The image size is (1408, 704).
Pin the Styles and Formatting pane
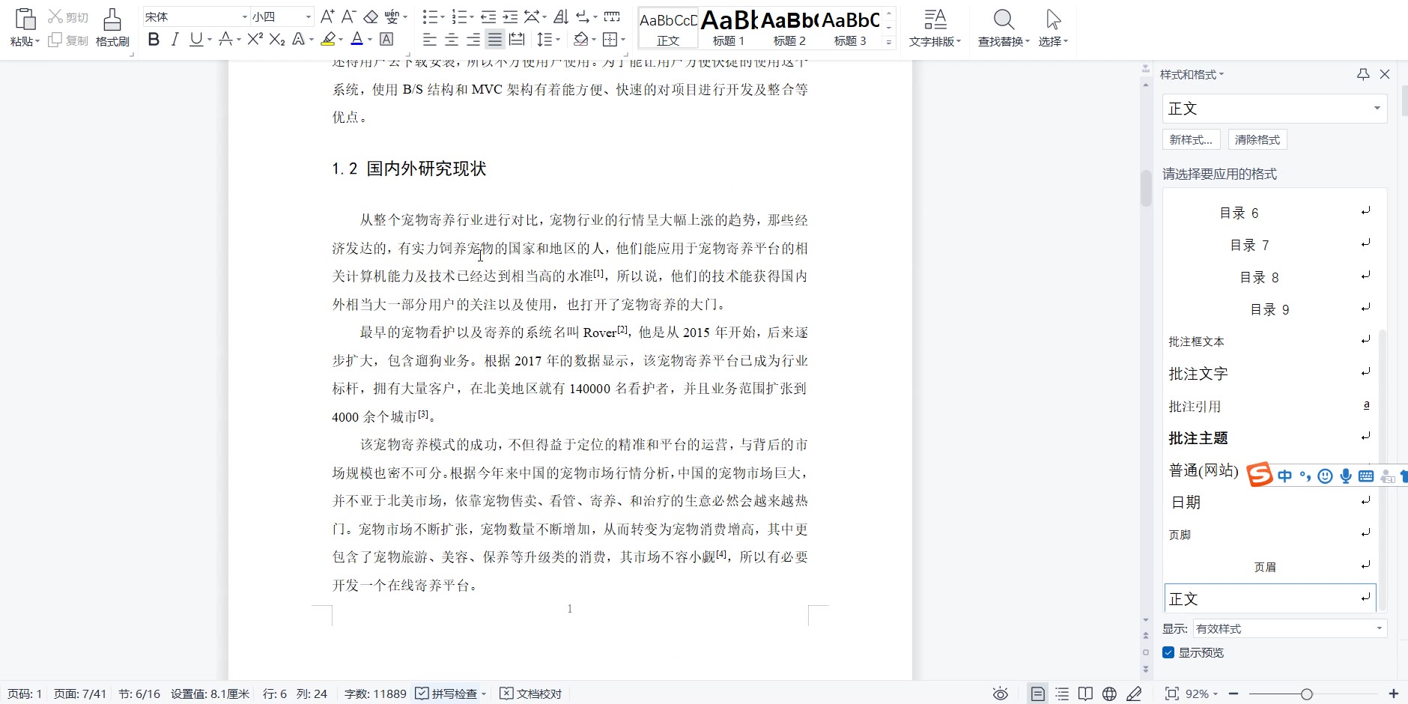pos(1363,74)
